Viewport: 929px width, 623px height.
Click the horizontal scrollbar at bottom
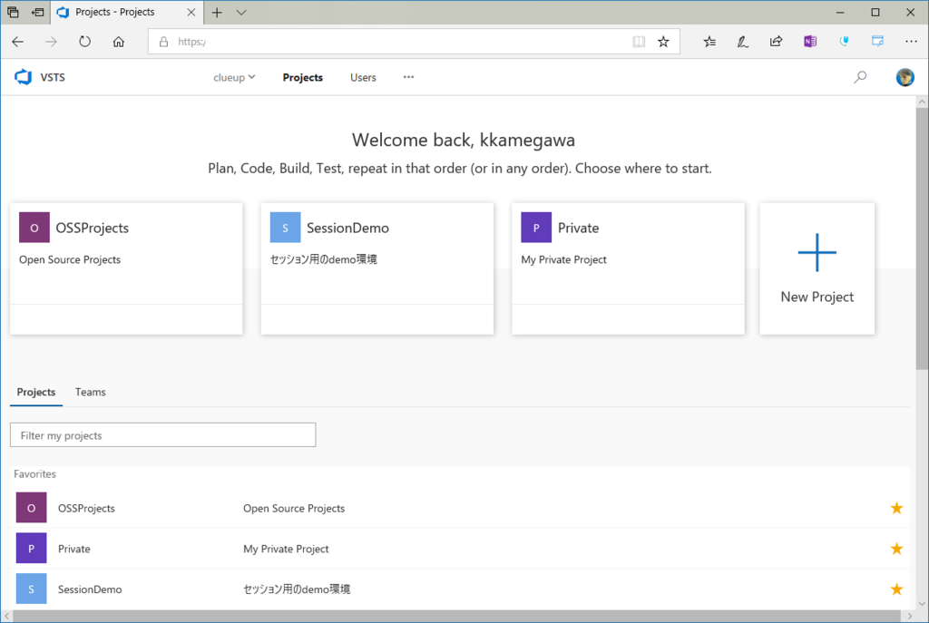tap(457, 617)
